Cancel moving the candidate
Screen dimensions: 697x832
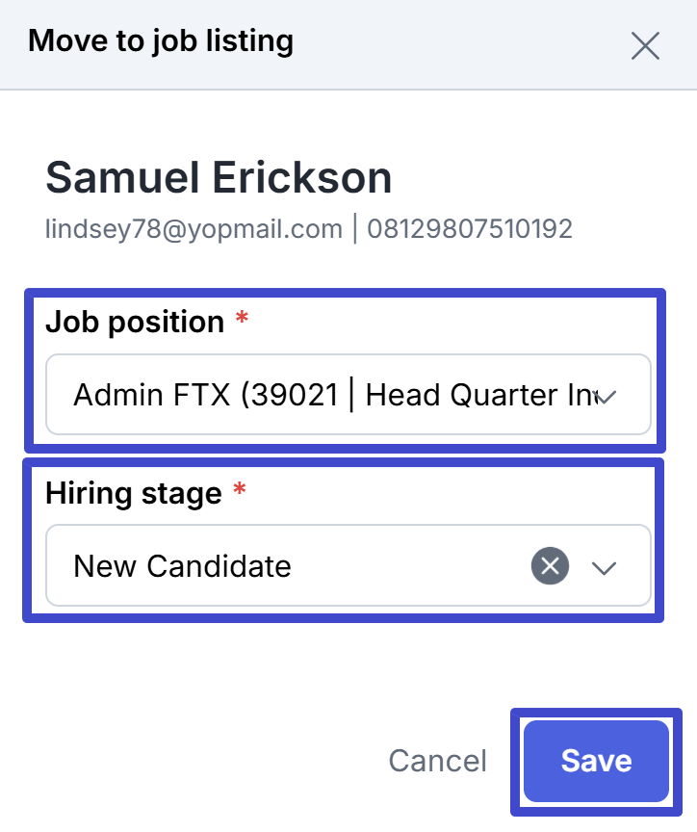437,761
